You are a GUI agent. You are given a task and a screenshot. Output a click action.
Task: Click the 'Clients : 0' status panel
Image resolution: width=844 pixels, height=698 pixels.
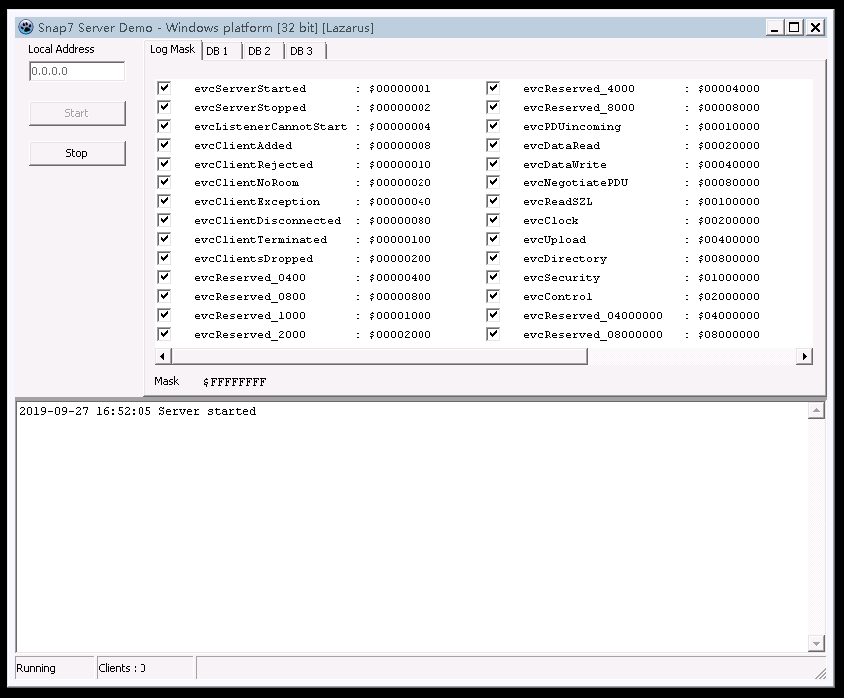[x=144, y=668]
